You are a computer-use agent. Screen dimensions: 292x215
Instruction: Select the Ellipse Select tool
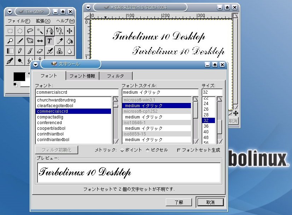click(x=20, y=31)
